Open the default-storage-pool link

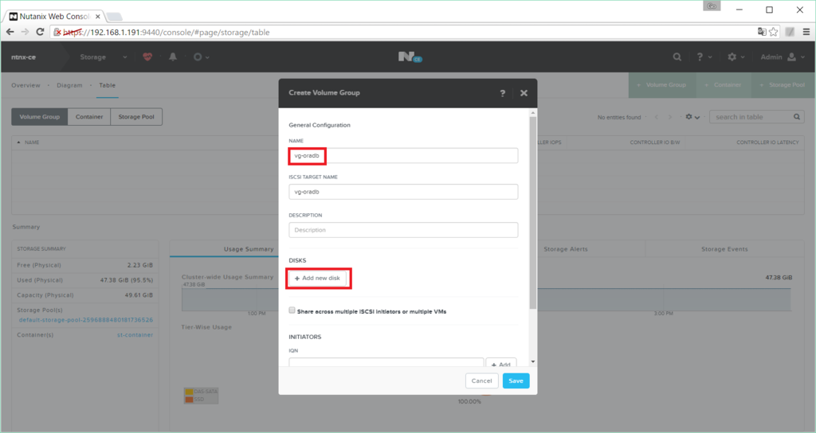point(86,320)
